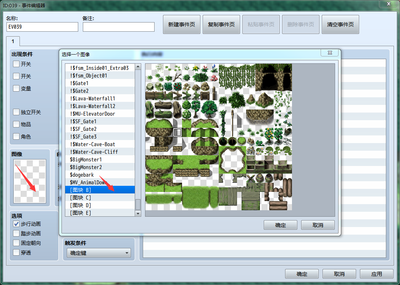
Task: Select the cave entrance tile in tileset preview
Action: (273, 78)
